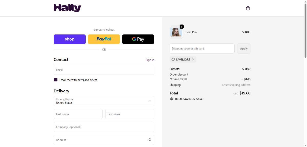Screen dimensions: 307x147
Task: Uncheck Email me with news and offers
Action: 56,80
